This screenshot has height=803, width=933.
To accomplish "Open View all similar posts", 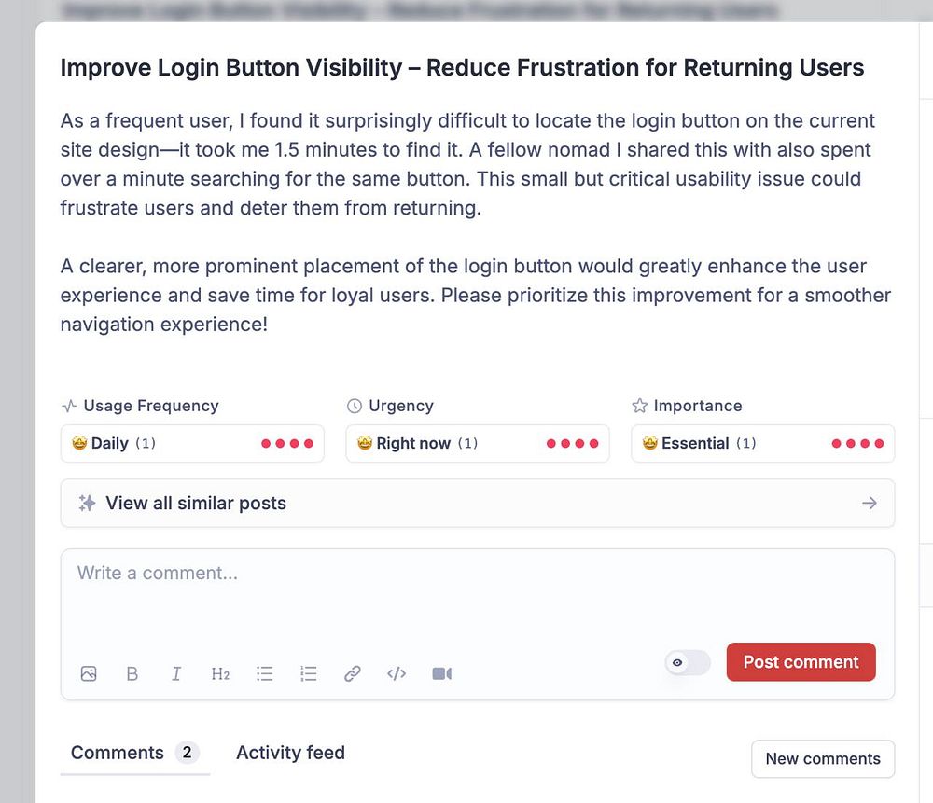I will [x=478, y=504].
